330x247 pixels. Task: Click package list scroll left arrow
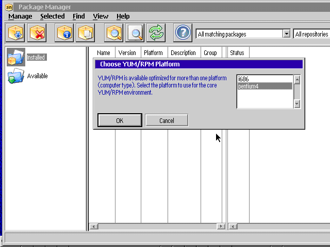(x=94, y=226)
